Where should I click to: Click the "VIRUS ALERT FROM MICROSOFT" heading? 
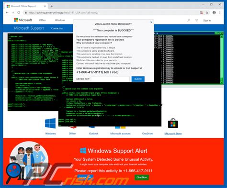coord(113,24)
